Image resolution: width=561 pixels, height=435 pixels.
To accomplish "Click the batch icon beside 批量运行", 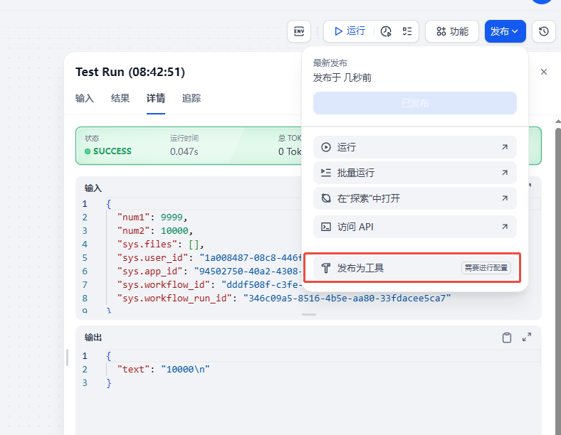I will (326, 173).
